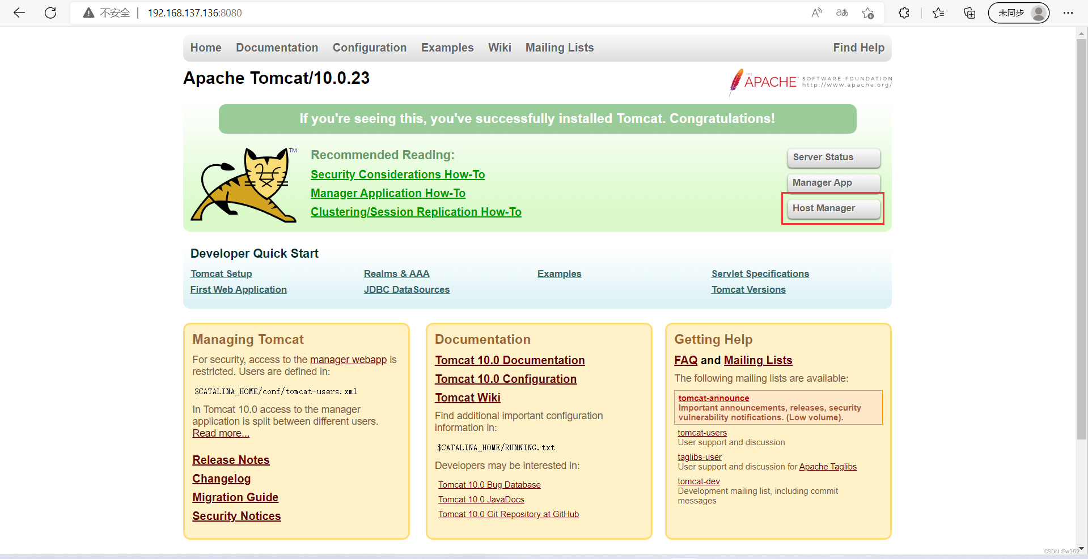Screen dimensions: 1088x559
Task: Open the tomcat-announce mailing list link
Action: pyautogui.click(x=713, y=398)
